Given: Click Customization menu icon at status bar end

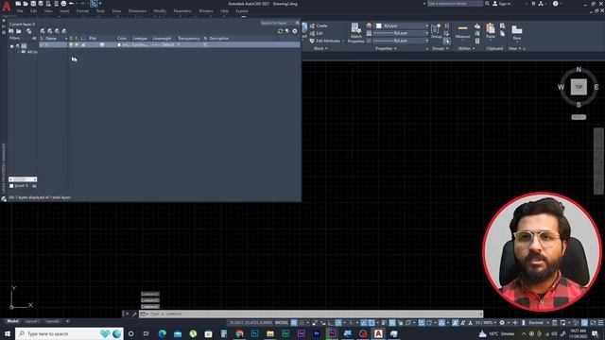Looking at the screenshot, I should (600, 323).
